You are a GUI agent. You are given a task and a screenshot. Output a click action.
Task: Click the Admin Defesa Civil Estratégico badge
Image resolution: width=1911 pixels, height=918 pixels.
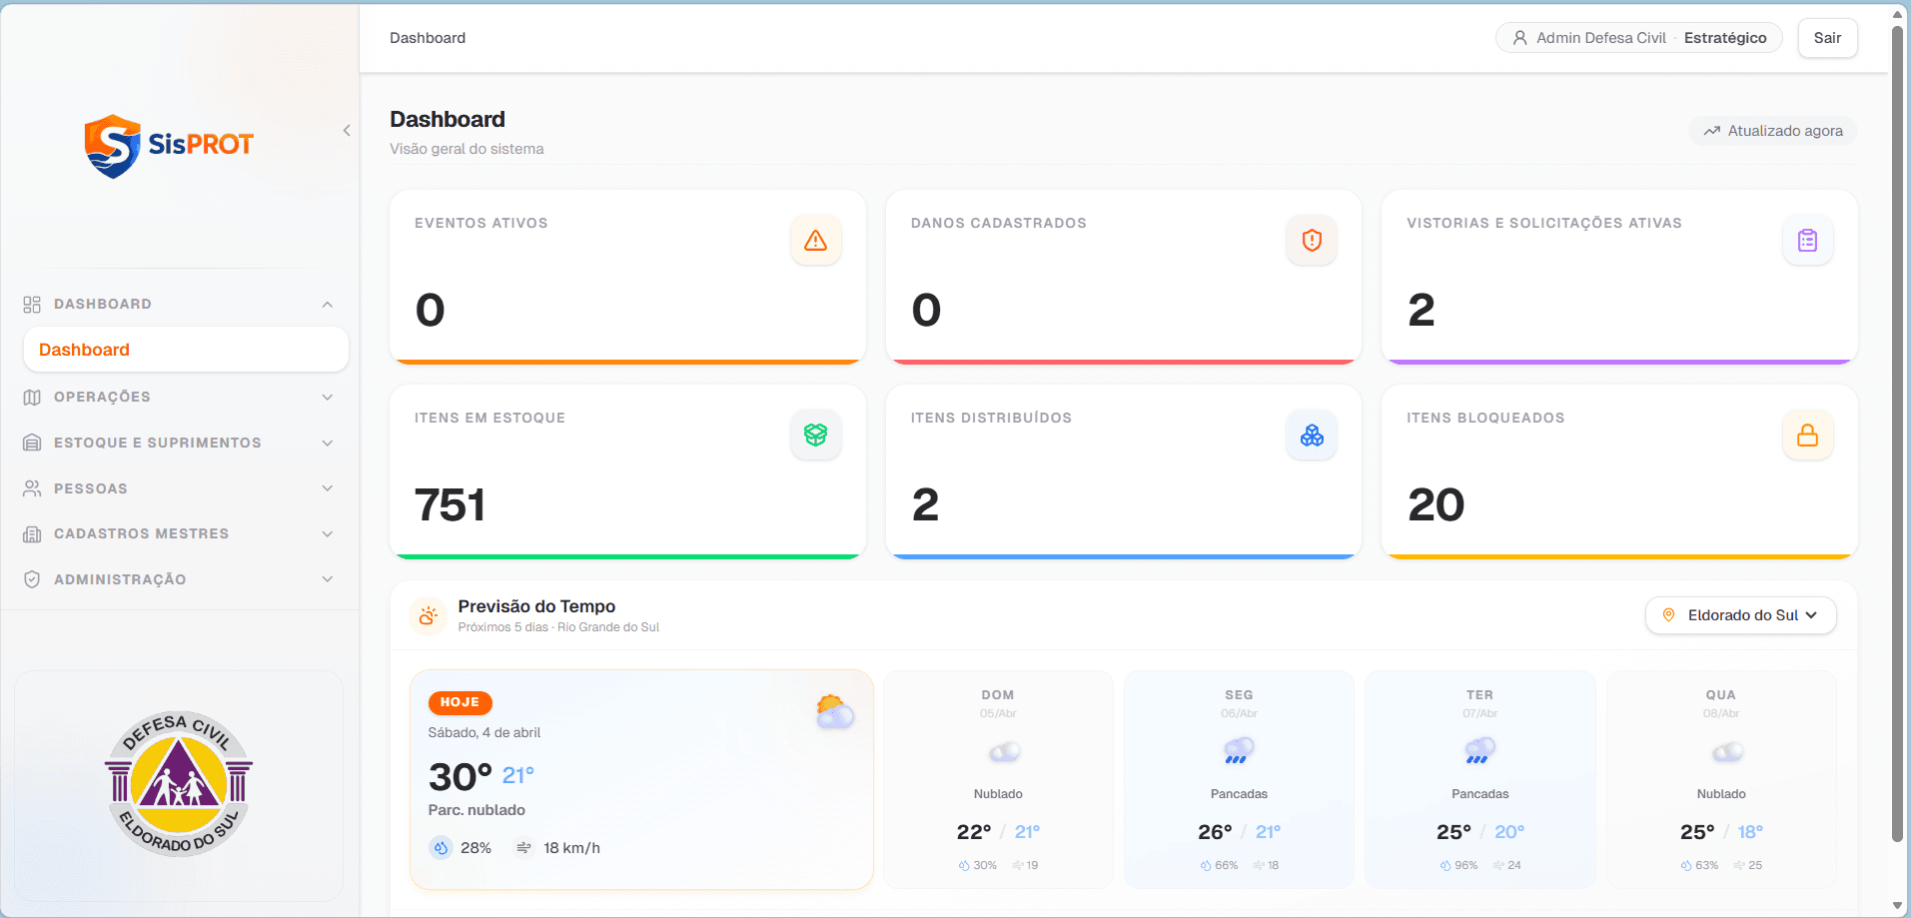coord(1639,38)
